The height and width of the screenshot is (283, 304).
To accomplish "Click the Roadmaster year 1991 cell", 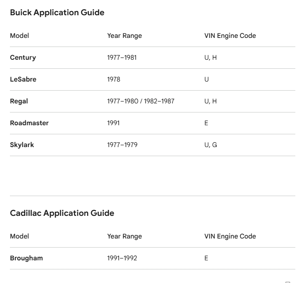I will 113,123.
